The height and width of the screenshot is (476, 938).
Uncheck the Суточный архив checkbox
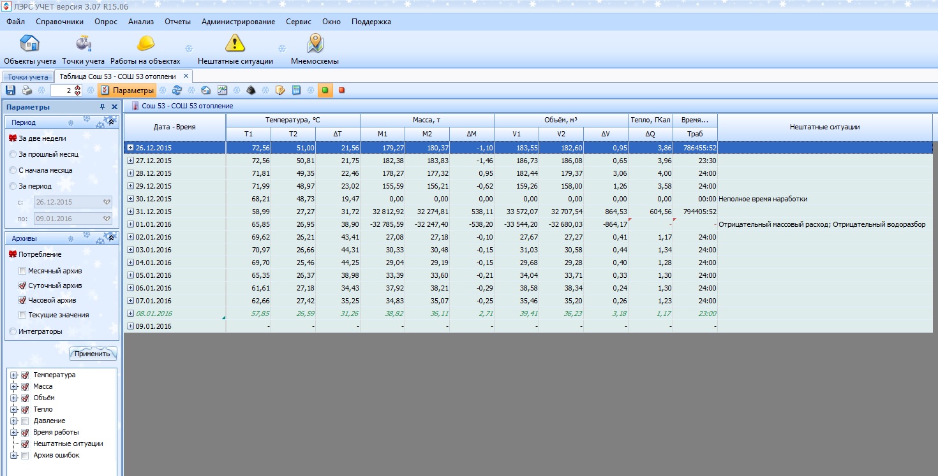point(22,285)
